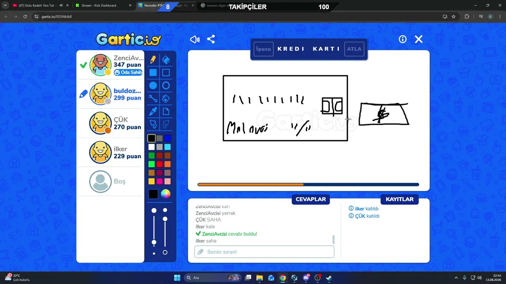Click 'ÇÜK katıldı' log entry
The width and height of the screenshot is (506, 284).
364,216
